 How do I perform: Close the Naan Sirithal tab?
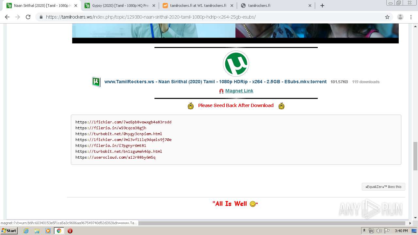point(75,6)
